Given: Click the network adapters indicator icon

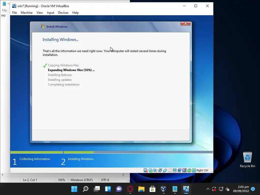Looking at the screenshot, I should tap(160, 170).
